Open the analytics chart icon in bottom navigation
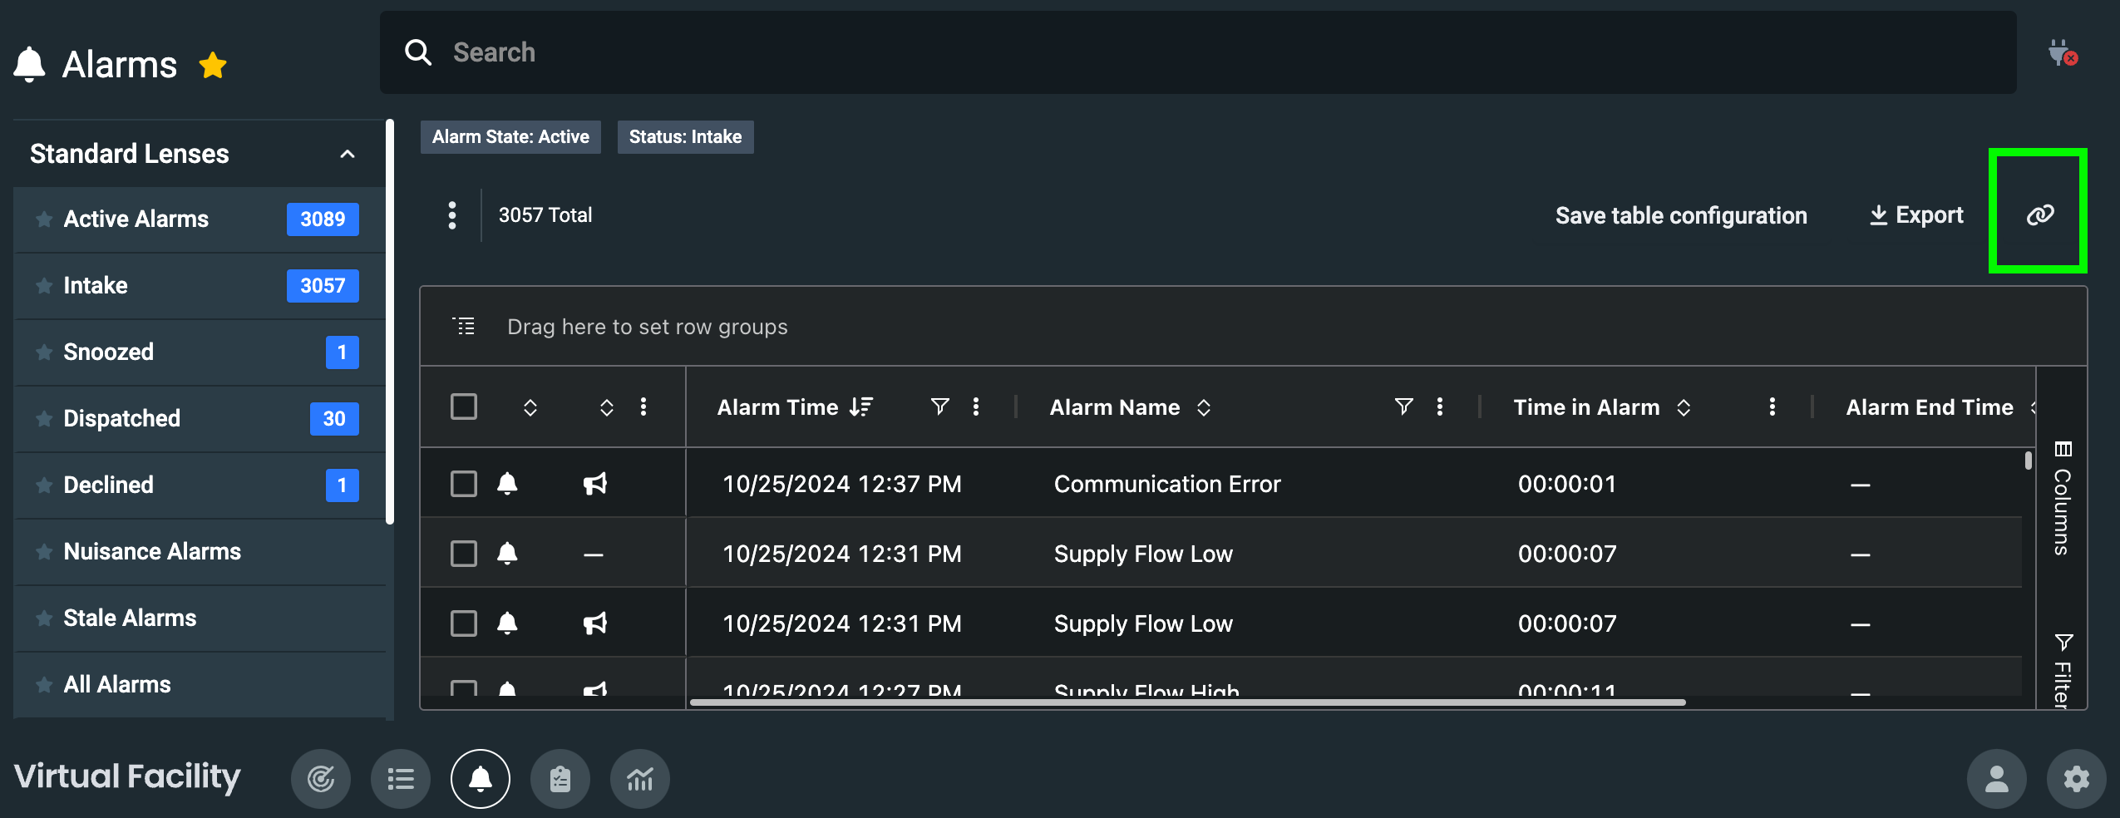Screen dimensions: 2120x818 [639, 779]
